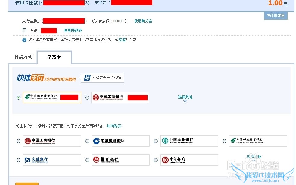The width and height of the screenshot is (296, 185).
Task: Select online-banking 中国邮政储蓄银行 radio button
Action: click(224, 141)
